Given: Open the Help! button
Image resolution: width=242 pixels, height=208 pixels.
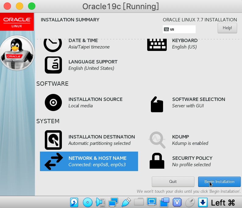Looking at the screenshot, I should (227, 28).
